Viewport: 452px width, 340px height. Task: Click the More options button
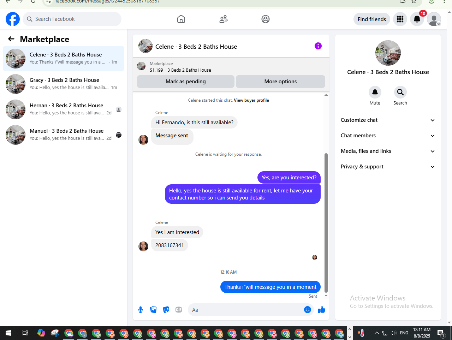(281, 82)
